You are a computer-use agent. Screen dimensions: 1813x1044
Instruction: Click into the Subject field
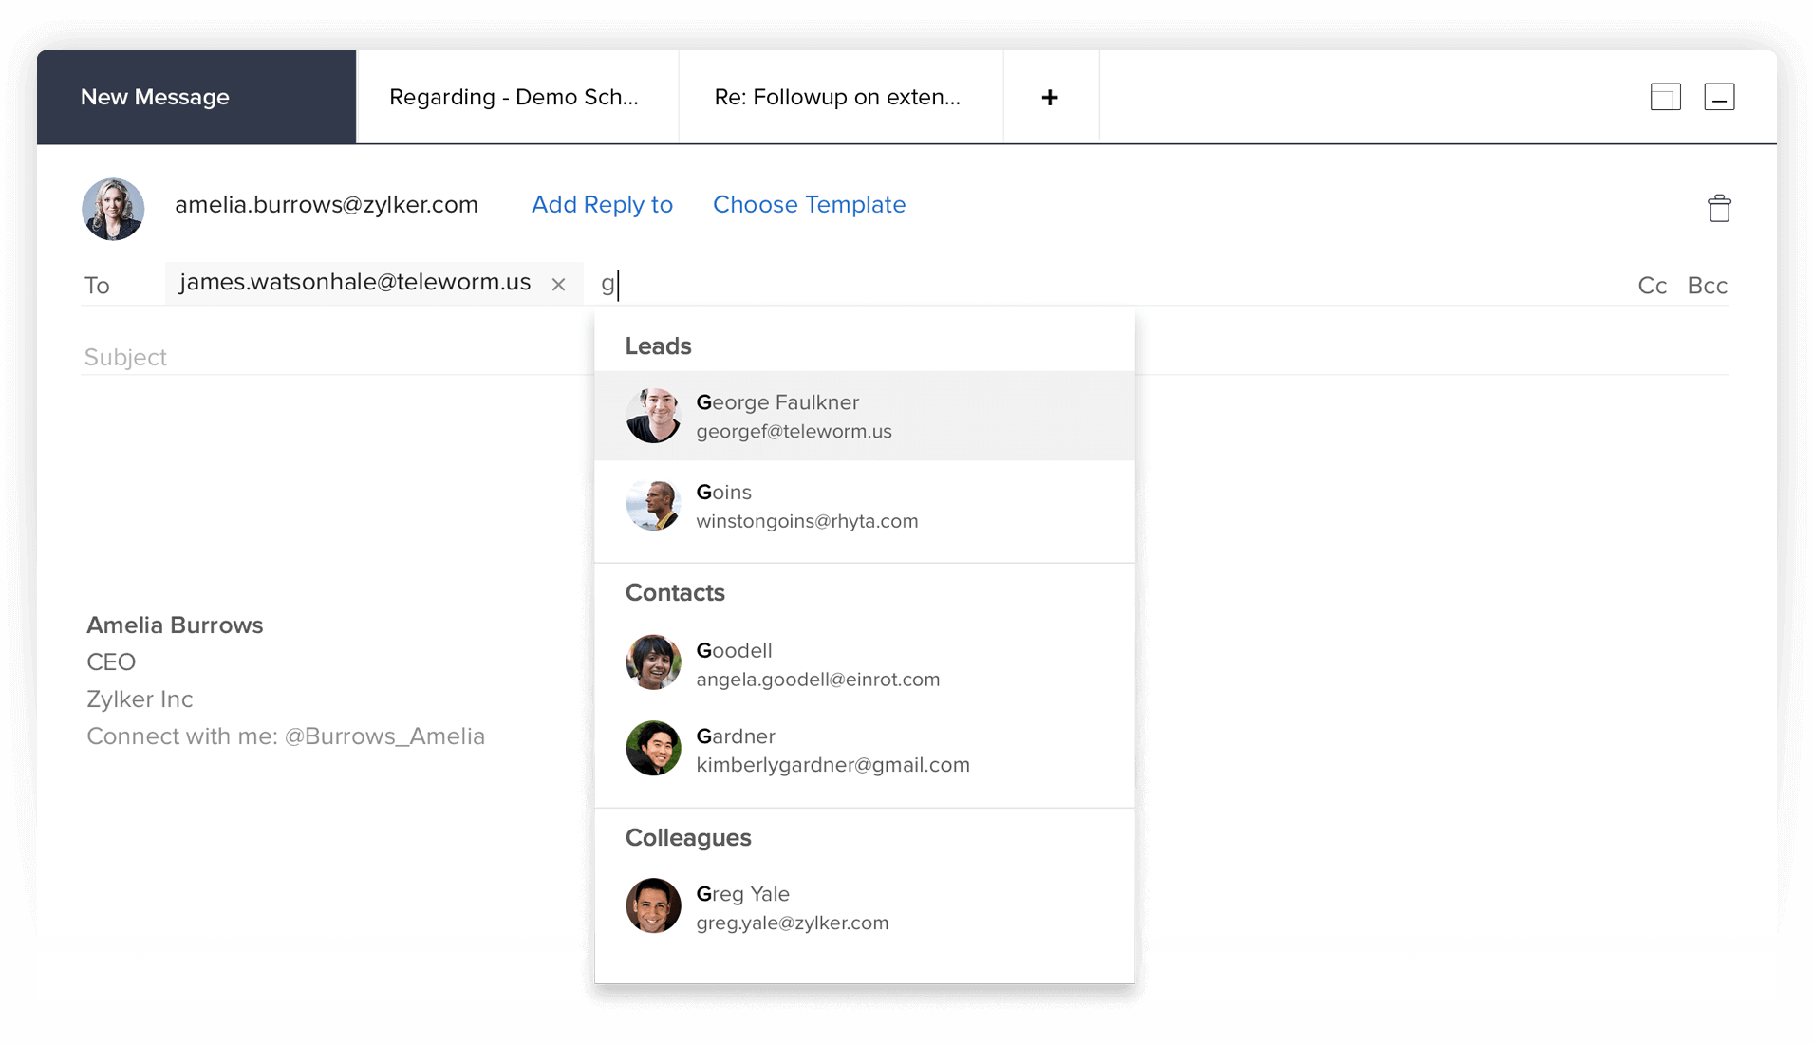pyautogui.click(x=332, y=357)
